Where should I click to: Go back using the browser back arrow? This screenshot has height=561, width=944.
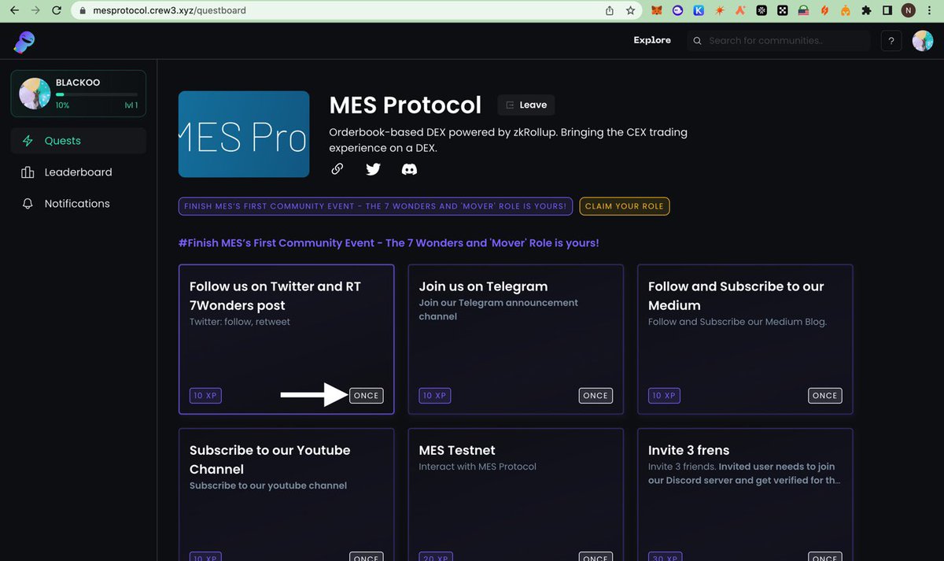[14, 11]
